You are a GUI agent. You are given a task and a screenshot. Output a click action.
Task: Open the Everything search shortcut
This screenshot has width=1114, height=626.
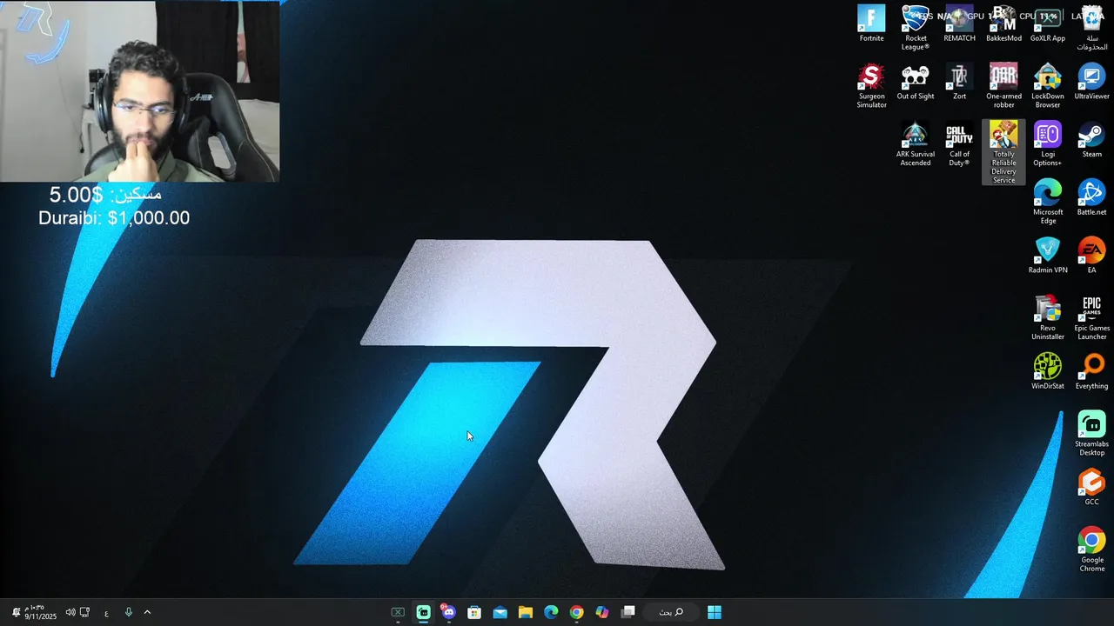coord(1091,372)
